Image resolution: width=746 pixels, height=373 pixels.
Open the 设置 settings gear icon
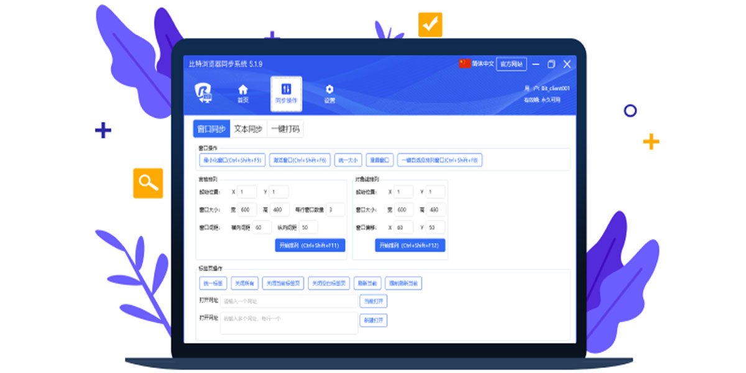pos(329,93)
